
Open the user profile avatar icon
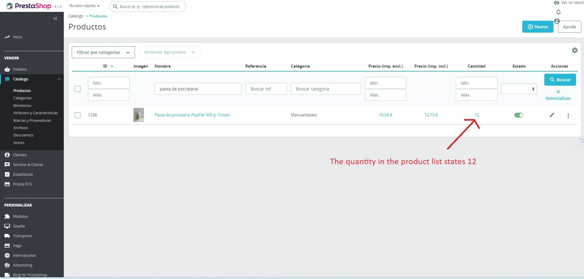point(557,21)
